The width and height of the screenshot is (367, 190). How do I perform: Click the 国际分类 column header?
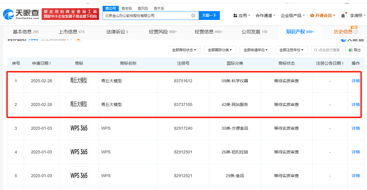point(235,63)
